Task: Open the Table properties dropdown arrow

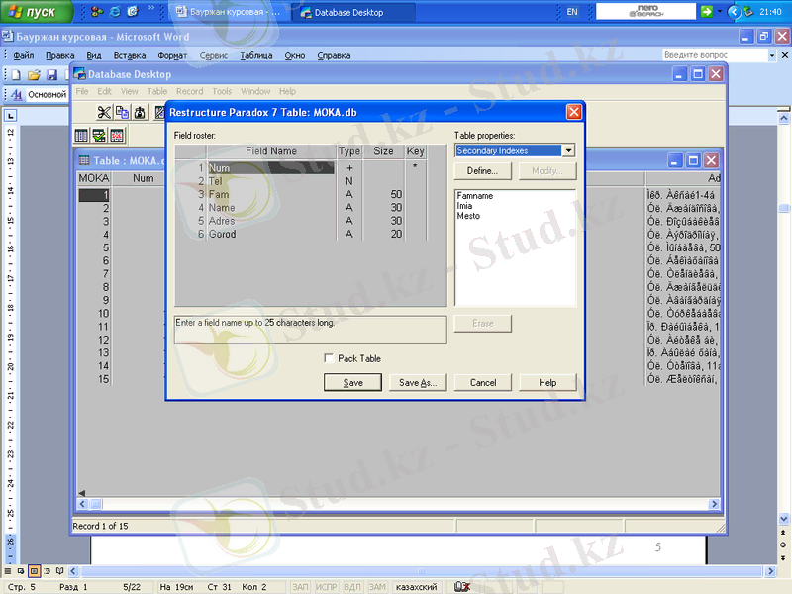Action: point(568,150)
